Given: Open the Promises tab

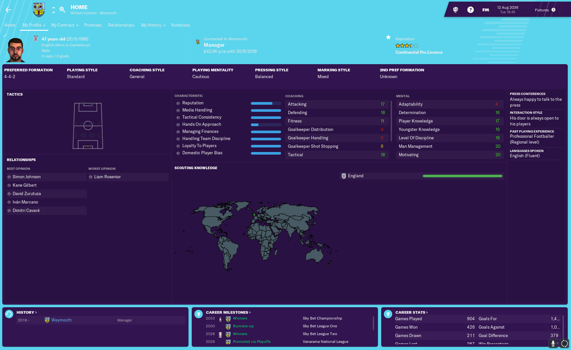Looking at the screenshot, I should tap(93, 25).
